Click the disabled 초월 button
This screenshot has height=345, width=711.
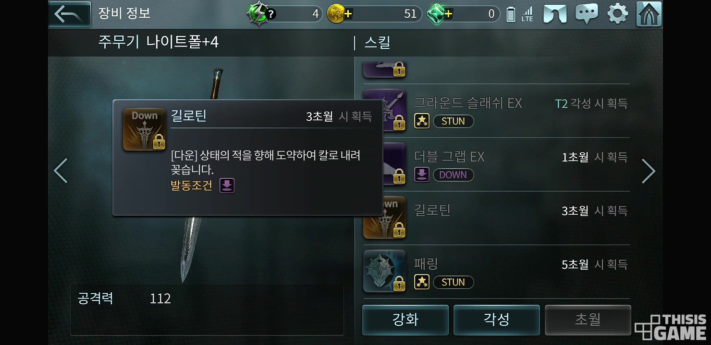pyautogui.click(x=588, y=320)
